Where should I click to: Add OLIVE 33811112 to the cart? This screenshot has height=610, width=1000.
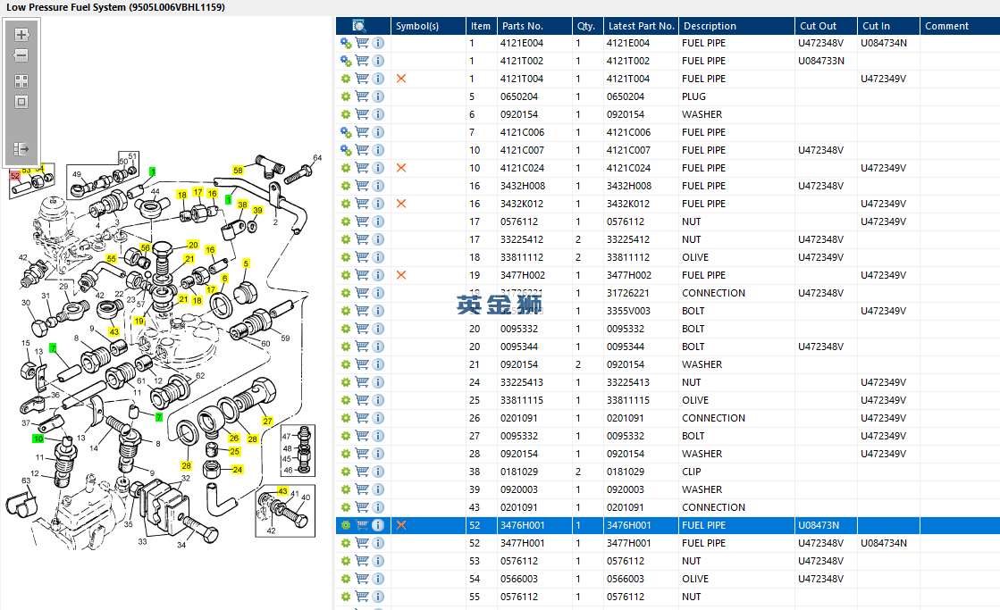coord(362,257)
